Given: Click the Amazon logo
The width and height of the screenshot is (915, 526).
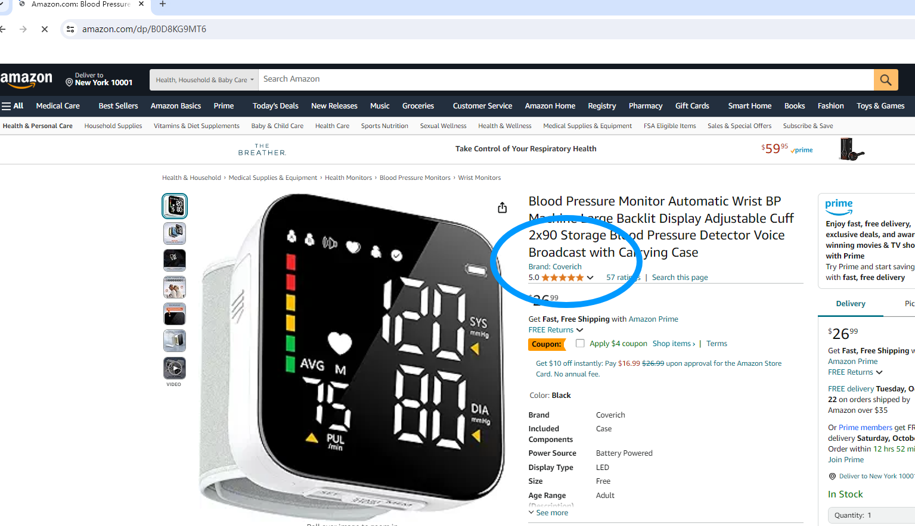Looking at the screenshot, I should click(x=27, y=79).
